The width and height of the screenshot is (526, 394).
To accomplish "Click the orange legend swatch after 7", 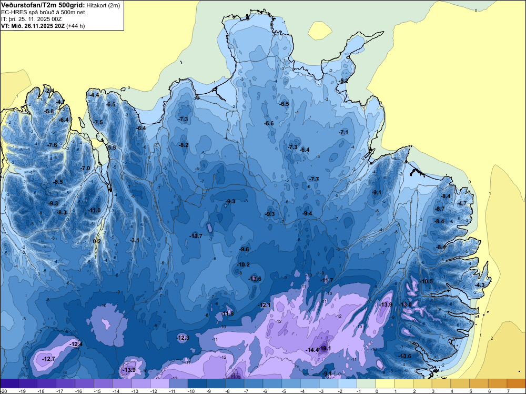I will 517,383.
